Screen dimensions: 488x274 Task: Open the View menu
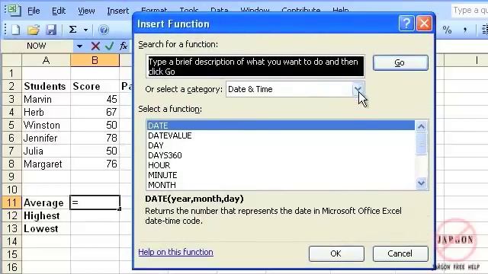tap(86, 11)
